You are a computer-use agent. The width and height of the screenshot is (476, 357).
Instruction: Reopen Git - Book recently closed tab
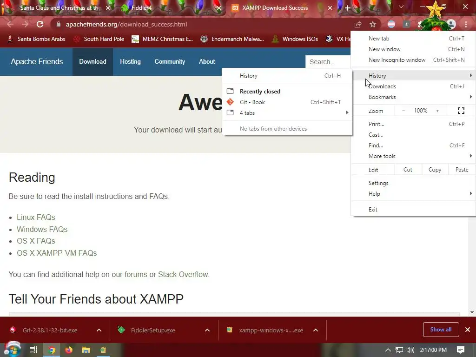point(287,102)
